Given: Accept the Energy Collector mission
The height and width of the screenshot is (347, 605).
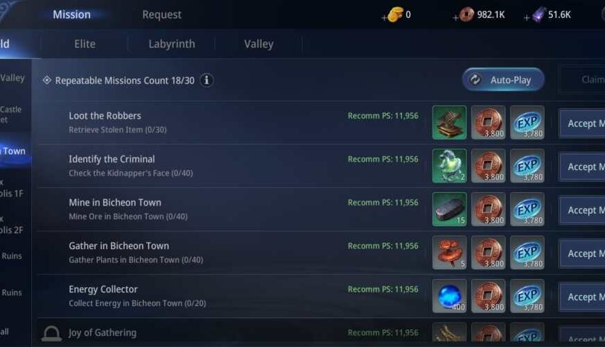Looking at the screenshot, I should tap(582, 297).
